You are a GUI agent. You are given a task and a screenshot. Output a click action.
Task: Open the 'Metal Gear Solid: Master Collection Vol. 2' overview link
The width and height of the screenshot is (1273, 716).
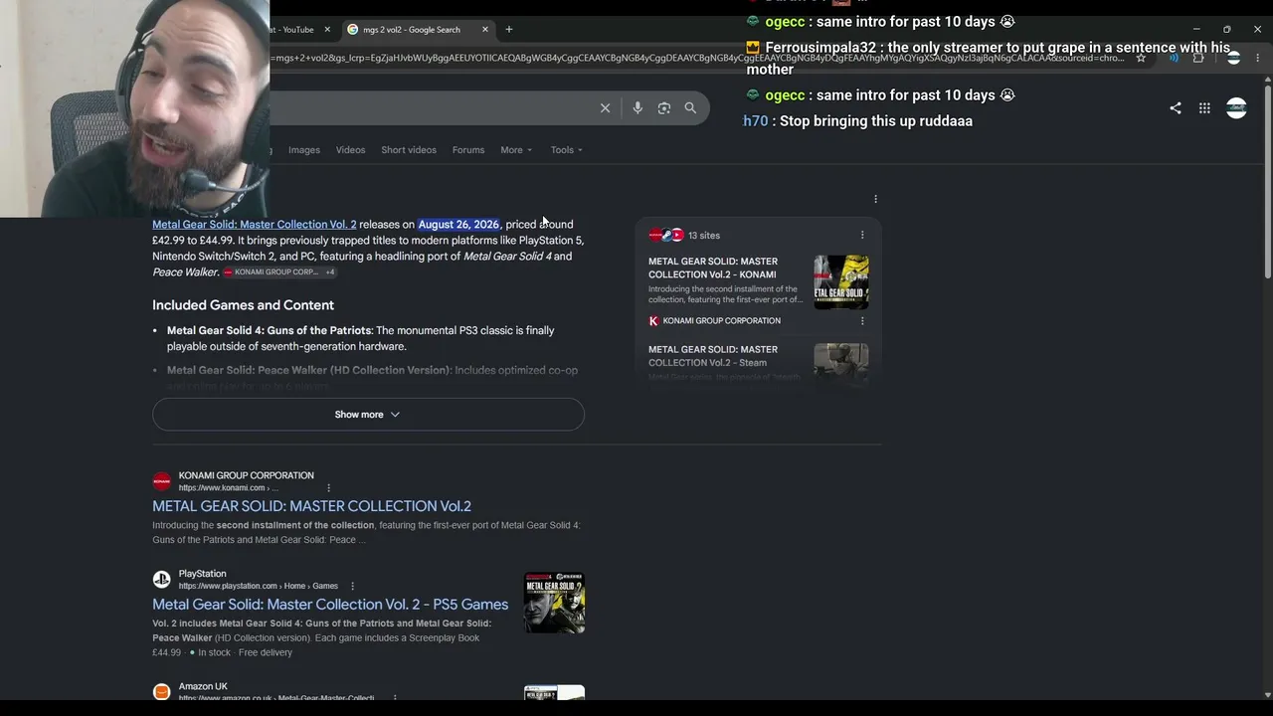coord(254,225)
